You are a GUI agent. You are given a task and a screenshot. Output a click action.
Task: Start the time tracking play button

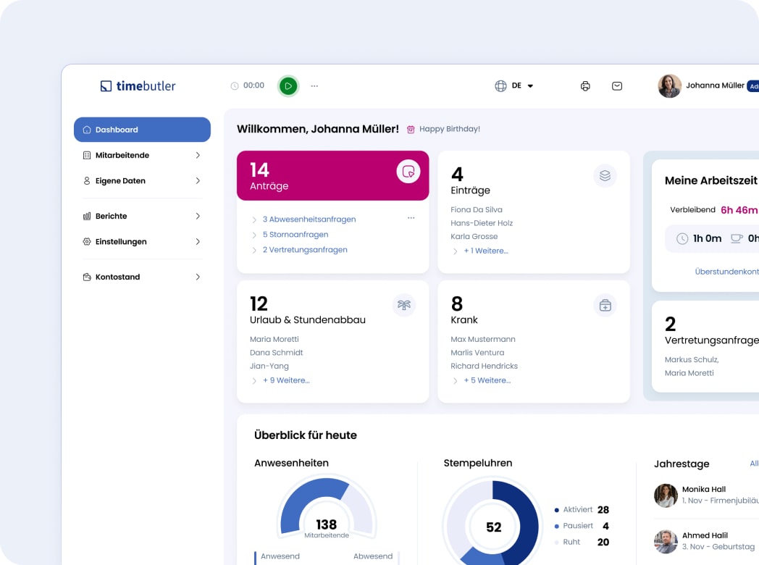point(288,86)
